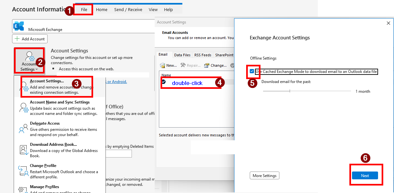Select Delegate Access menu entry
This screenshot has width=394, height=193.
[x=60, y=129]
